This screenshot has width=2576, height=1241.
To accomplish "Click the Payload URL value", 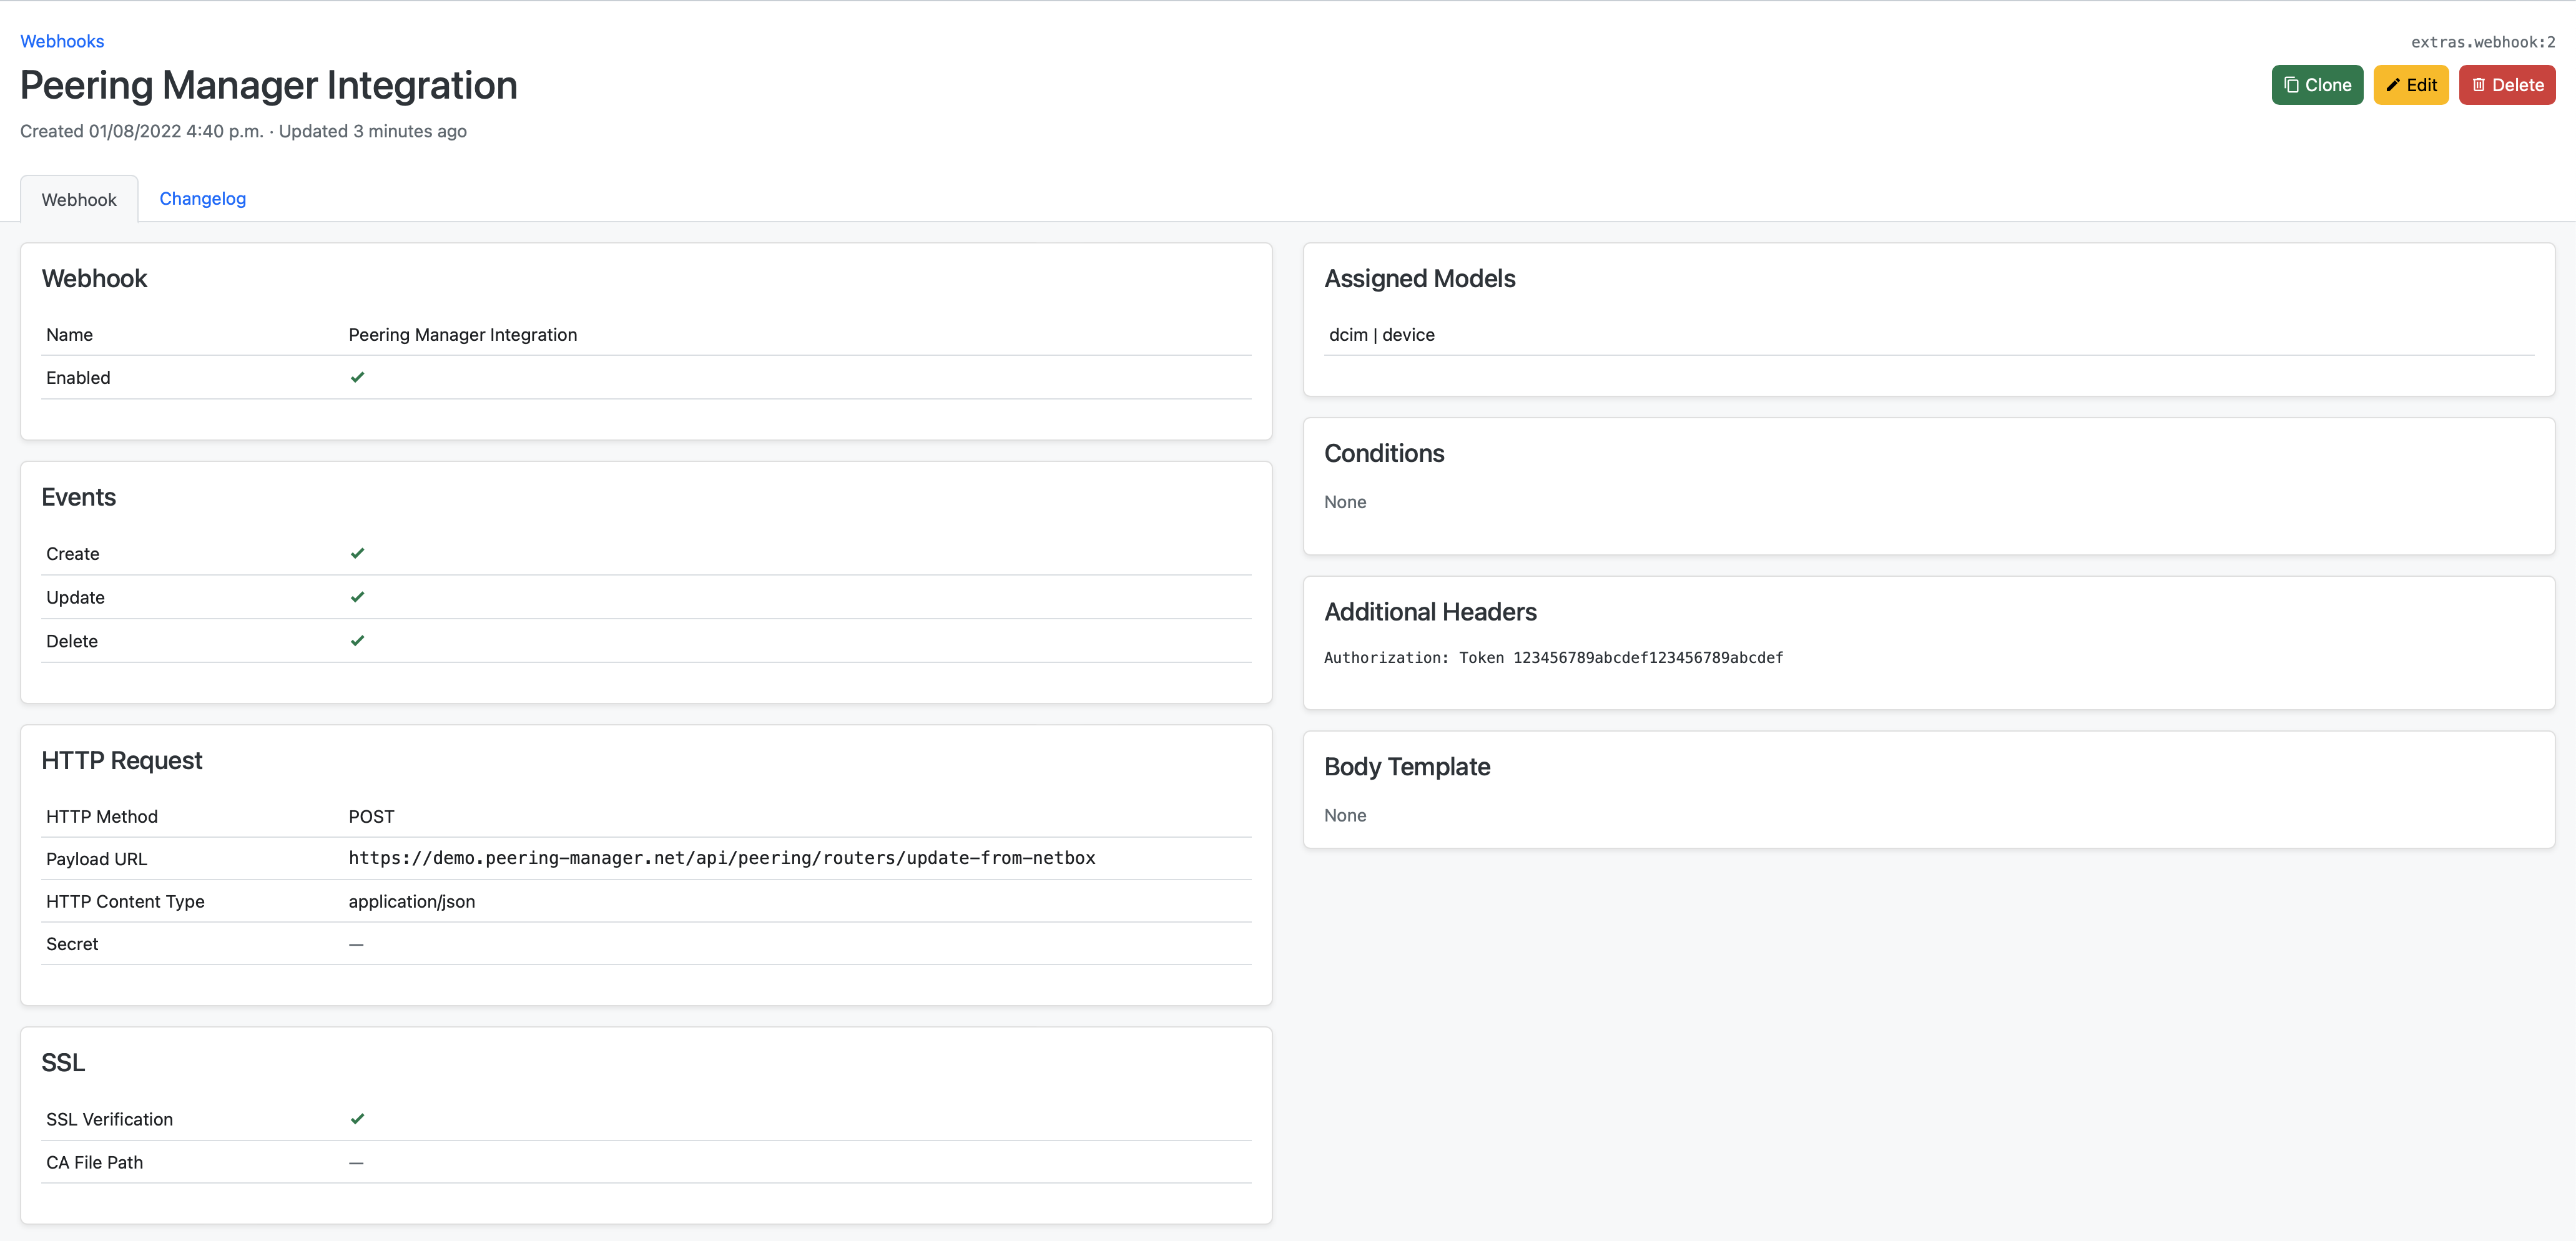I will [722, 858].
